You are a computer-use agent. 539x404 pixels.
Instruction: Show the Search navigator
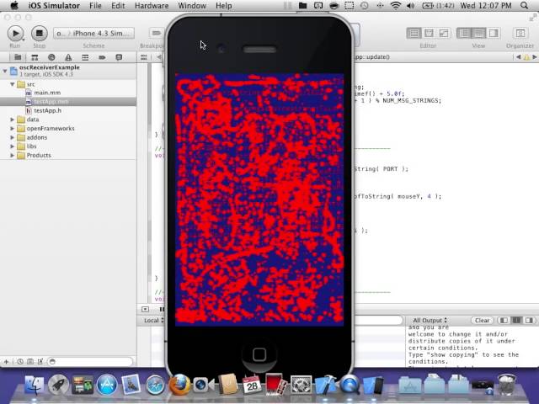pyautogui.click(x=51, y=57)
